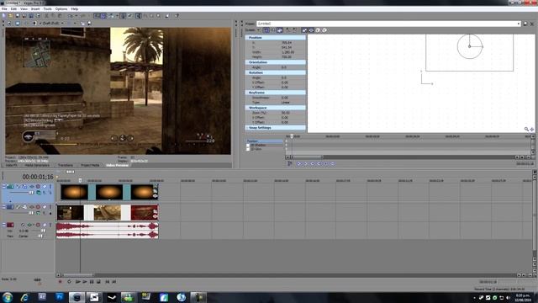Open Track FX on the audio track

tap(29, 225)
